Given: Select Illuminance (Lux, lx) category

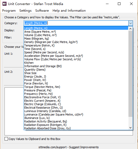Looking at the screenshot, I should pos(76,118).
